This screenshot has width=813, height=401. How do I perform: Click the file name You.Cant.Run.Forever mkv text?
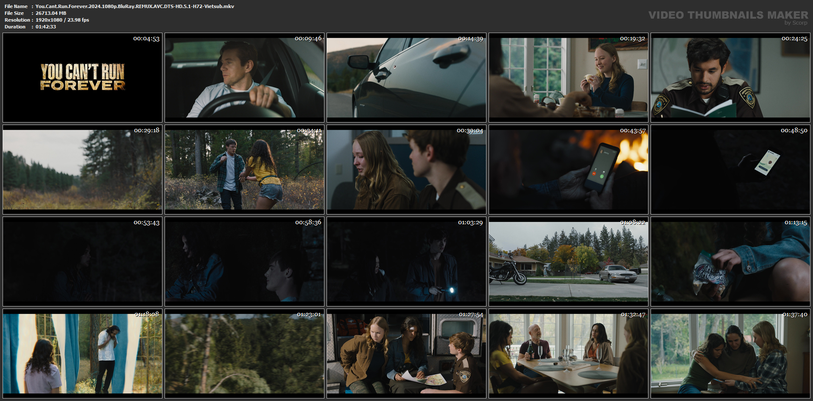(x=135, y=6)
